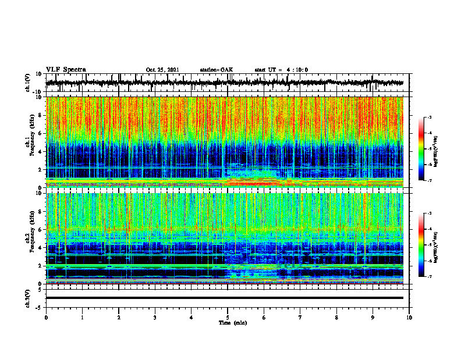Viewport: 461px width, 356px height.
Task: Click the "8" kHz tick on ch.1 spectrogram
Action: [40, 115]
